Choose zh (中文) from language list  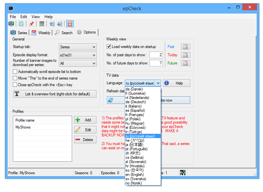click(x=143, y=153)
